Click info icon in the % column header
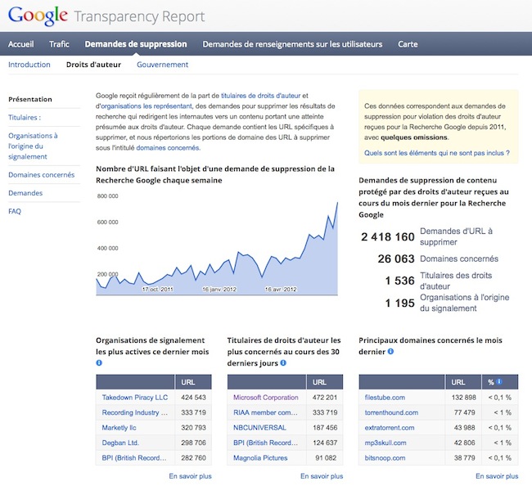The width and height of the screenshot is (532, 490). pos(499,381)
